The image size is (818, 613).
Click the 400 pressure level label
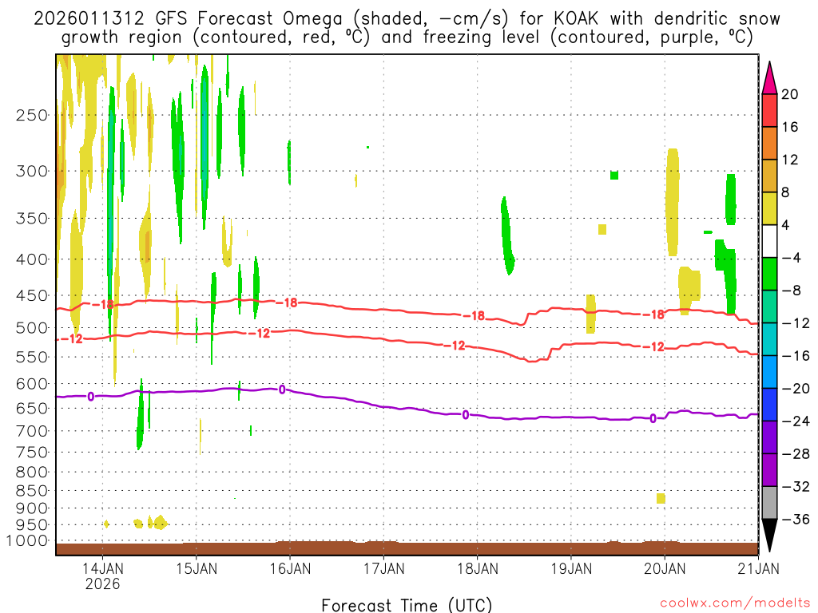(x=32, y=259)
